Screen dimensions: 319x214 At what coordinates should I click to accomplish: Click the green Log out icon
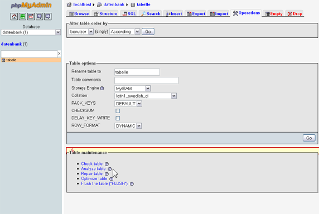click(x=22, y=17)
